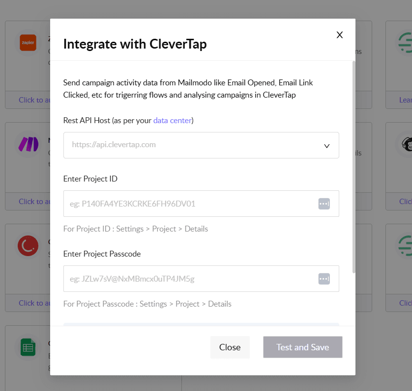Click the Close button in the dialog
412x391 pixels.
click(230, 347)
